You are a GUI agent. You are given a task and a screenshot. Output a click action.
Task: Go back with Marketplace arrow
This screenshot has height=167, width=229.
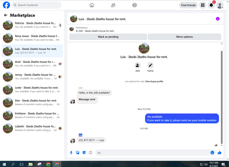point(5,15)
